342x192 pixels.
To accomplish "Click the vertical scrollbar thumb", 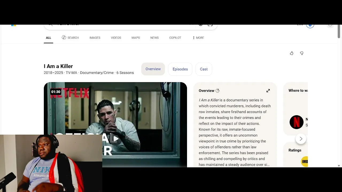I will click(x=339, y=31).
